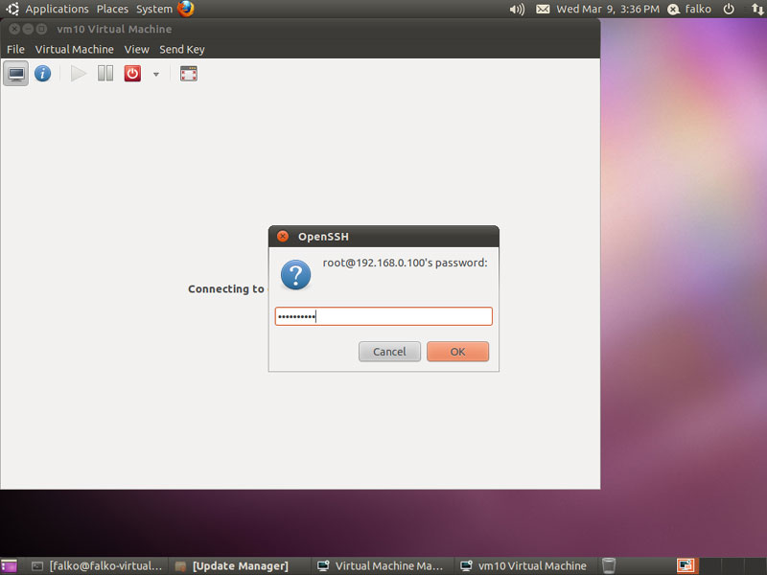Open the Applications menu
Viewport: 767px width, 575px height.
click(x=57, y=9)
